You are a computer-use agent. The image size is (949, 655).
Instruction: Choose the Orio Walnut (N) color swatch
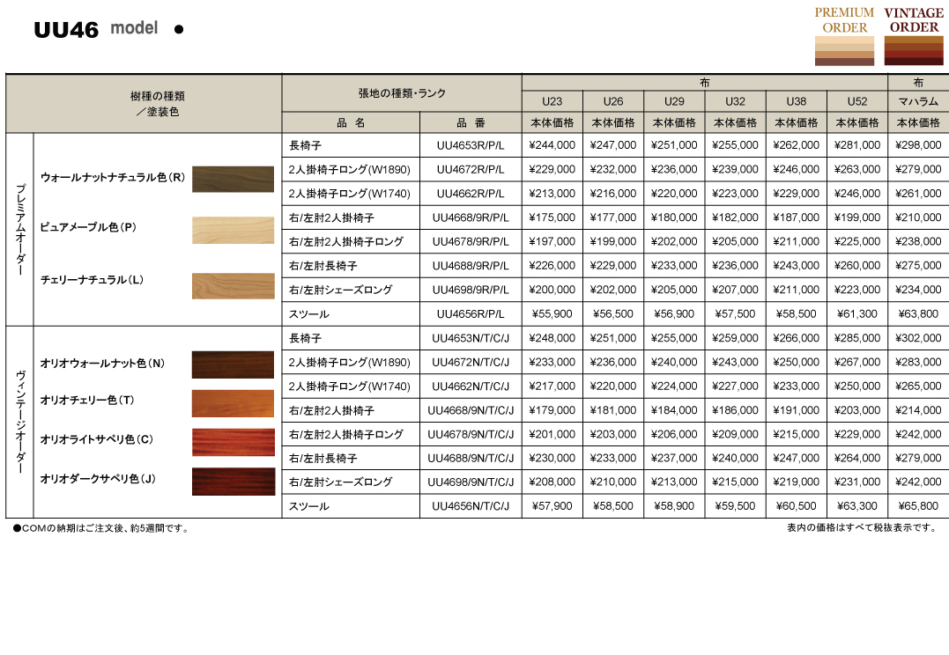(x=234, y=364)
